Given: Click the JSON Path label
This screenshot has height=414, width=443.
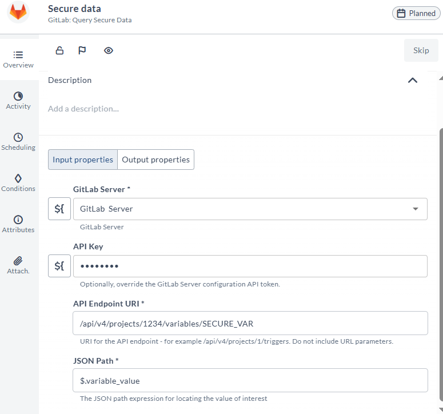Looking at the screenshot, I should 96,361.
